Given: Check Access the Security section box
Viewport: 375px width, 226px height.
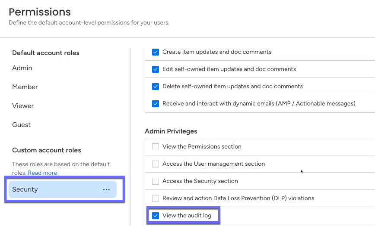Looking at the screenshot, I should point(156,181).
